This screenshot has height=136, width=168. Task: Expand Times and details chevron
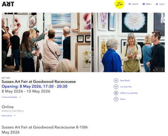pyautogui.click(x=20, y=97)
